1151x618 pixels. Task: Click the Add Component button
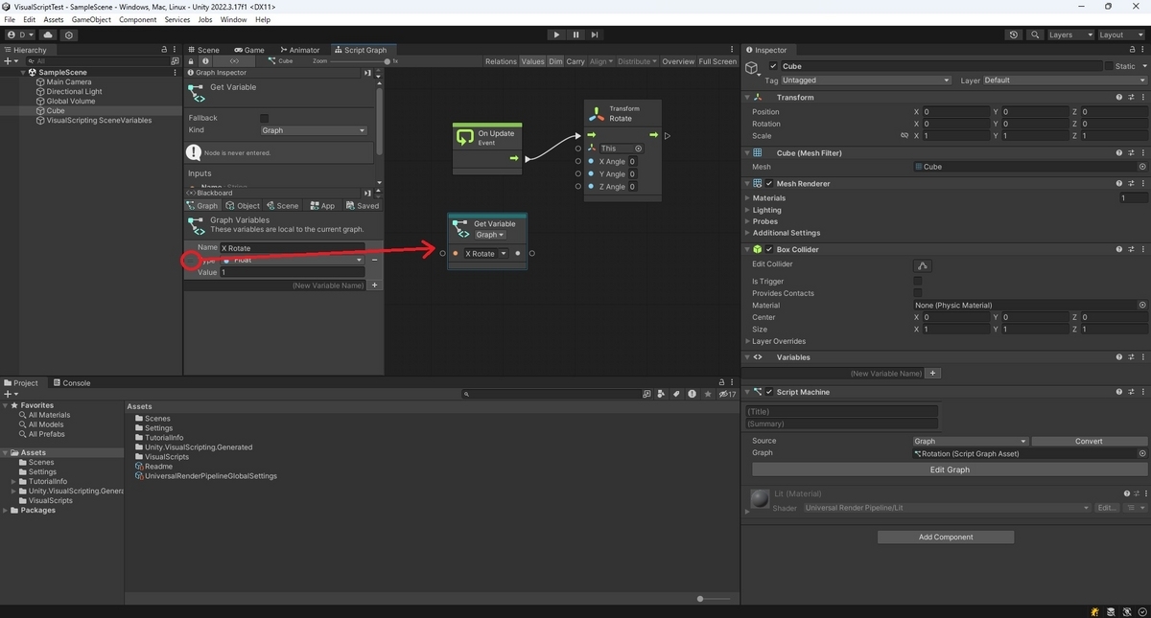[x=946, y=538]
